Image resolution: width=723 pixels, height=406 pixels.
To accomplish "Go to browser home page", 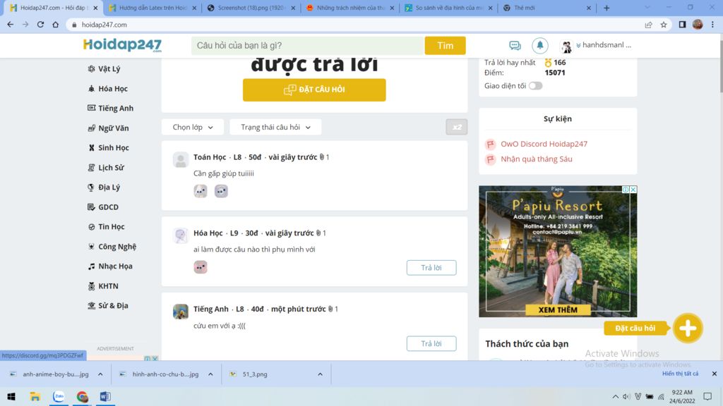I will point(56,25).
